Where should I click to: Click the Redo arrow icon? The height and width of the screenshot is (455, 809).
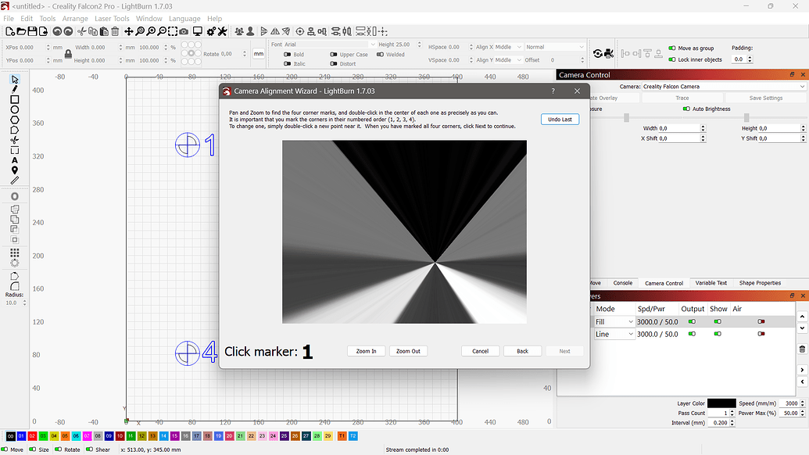pyautogui.click(x=68, y=31)
